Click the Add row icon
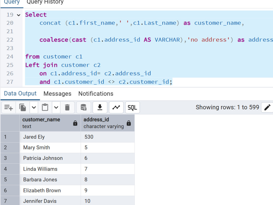The width and height of the screenshot is (273, 205). [8, 107]
